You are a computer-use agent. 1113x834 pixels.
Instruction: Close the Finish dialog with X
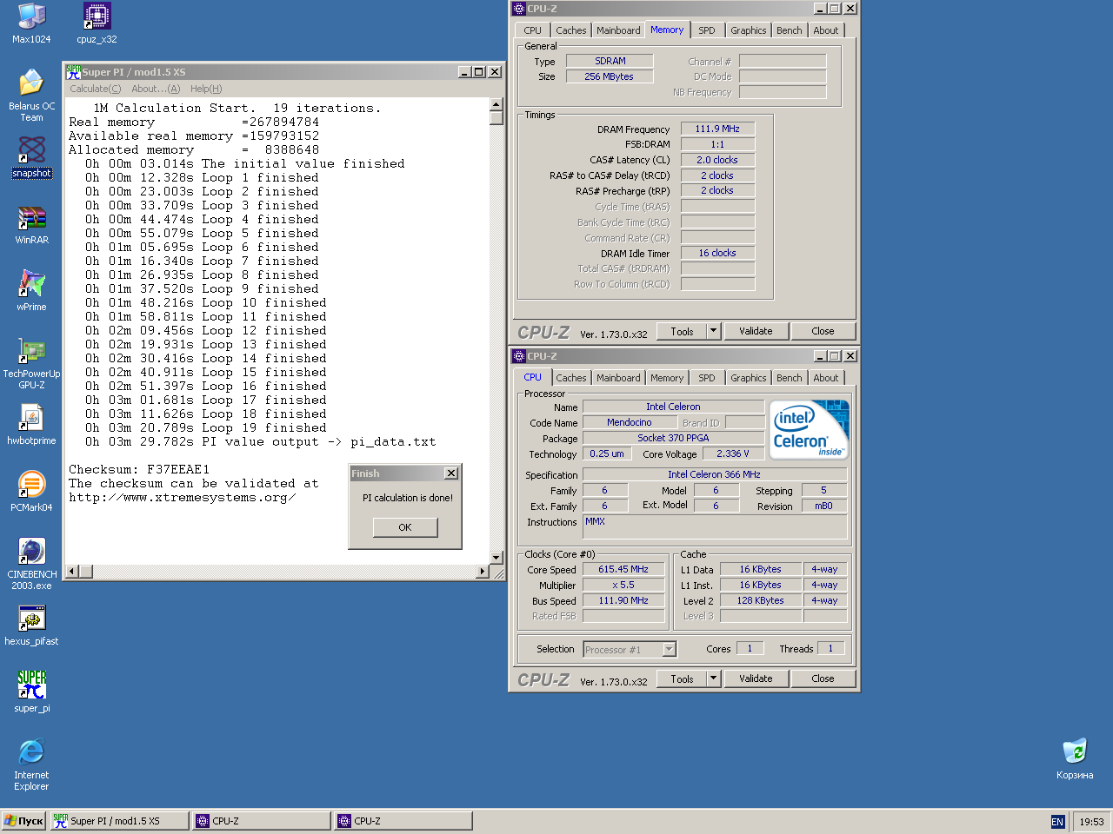tap(450, 473)
